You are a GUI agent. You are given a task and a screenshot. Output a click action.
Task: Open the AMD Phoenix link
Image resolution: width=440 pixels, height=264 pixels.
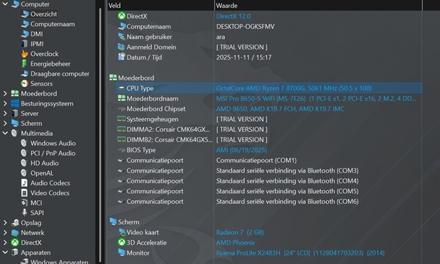[x=236, y=243]
